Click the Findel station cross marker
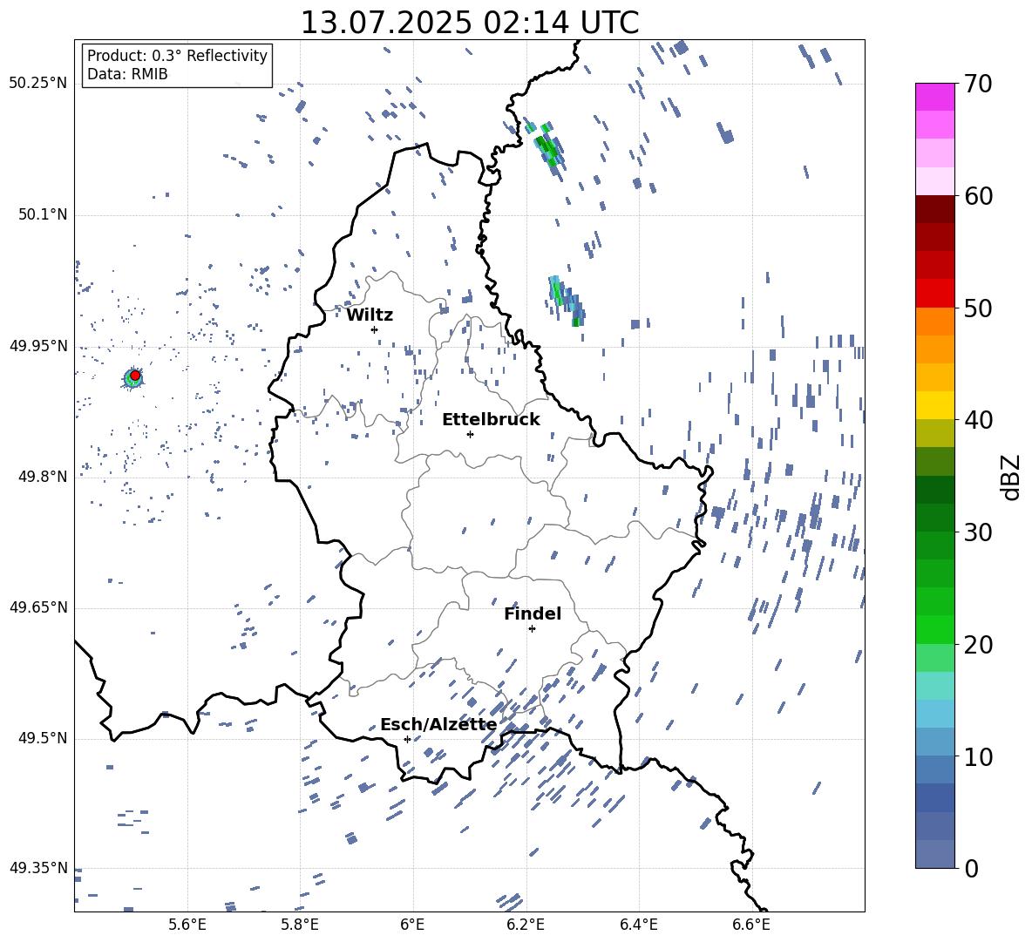The width and height of the screenshot is (1032, 942). pyautogui.click(x=532, y=629)
